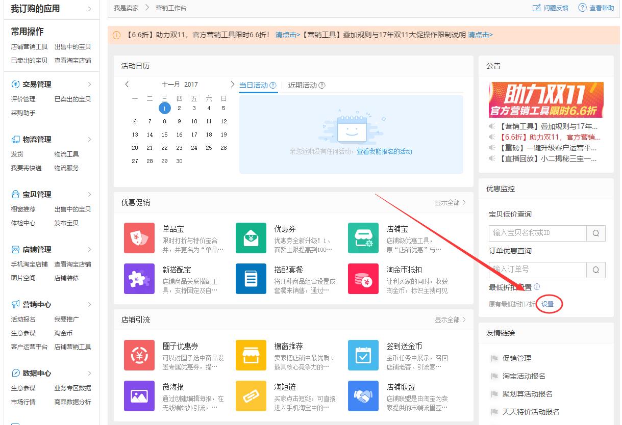Expand 店铺管理 section chevron

pos(90,249)
